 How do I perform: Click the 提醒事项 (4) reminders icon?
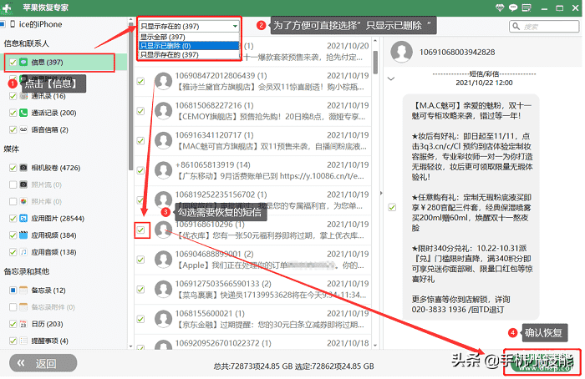(23, 341)
